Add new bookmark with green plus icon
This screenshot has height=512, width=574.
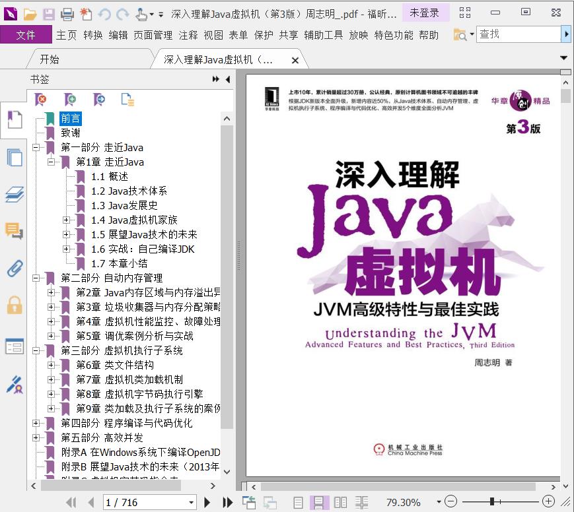tap(69, 99)
